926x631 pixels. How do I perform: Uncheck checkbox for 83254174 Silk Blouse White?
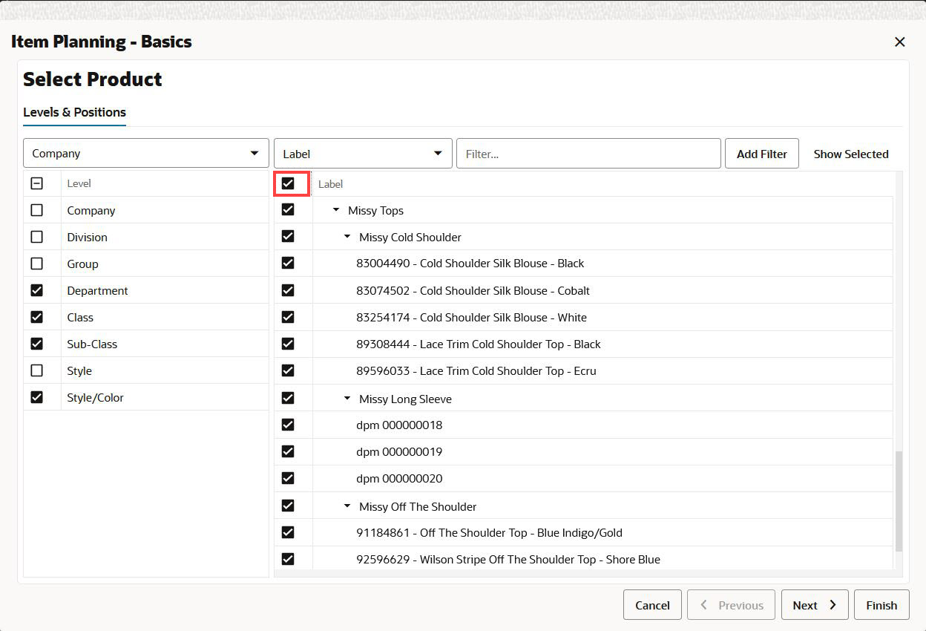click(288, 317)
